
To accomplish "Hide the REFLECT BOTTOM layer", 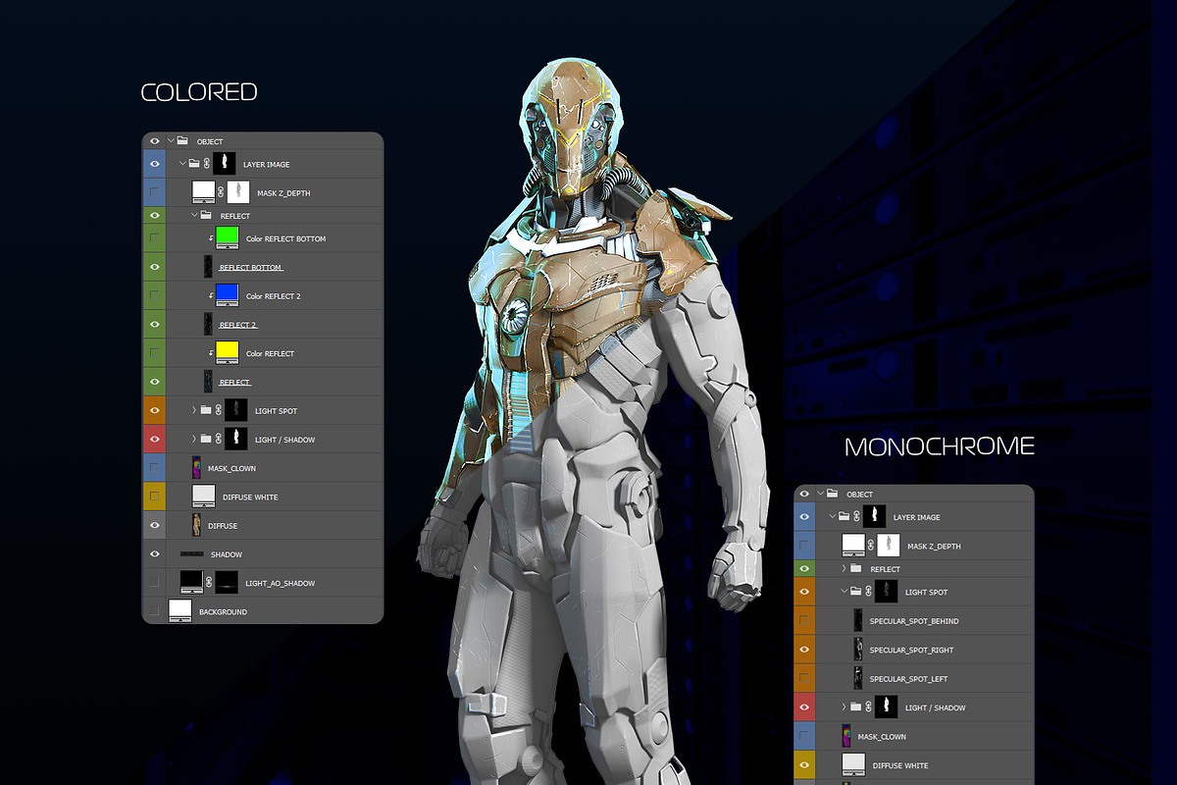I will click(x=155, y=267).
